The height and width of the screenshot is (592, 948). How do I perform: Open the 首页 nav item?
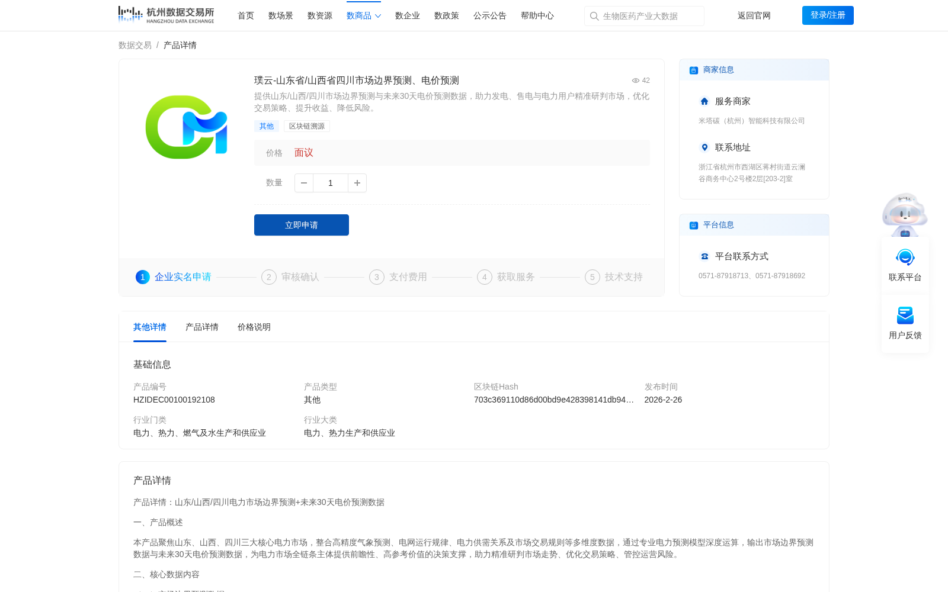(246, 16)
